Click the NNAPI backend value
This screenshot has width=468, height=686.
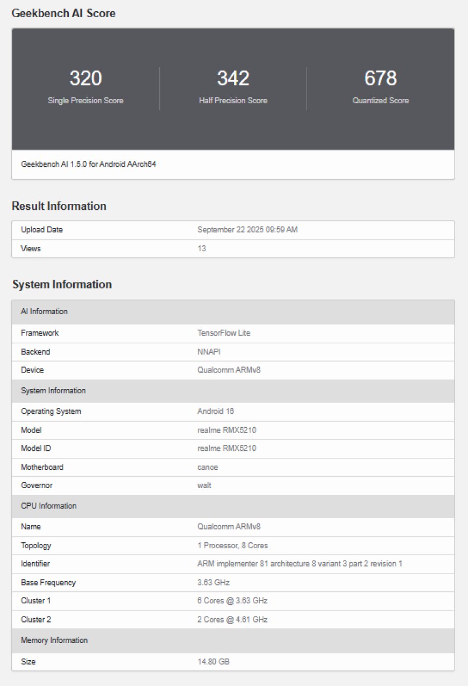pos(210,352)
